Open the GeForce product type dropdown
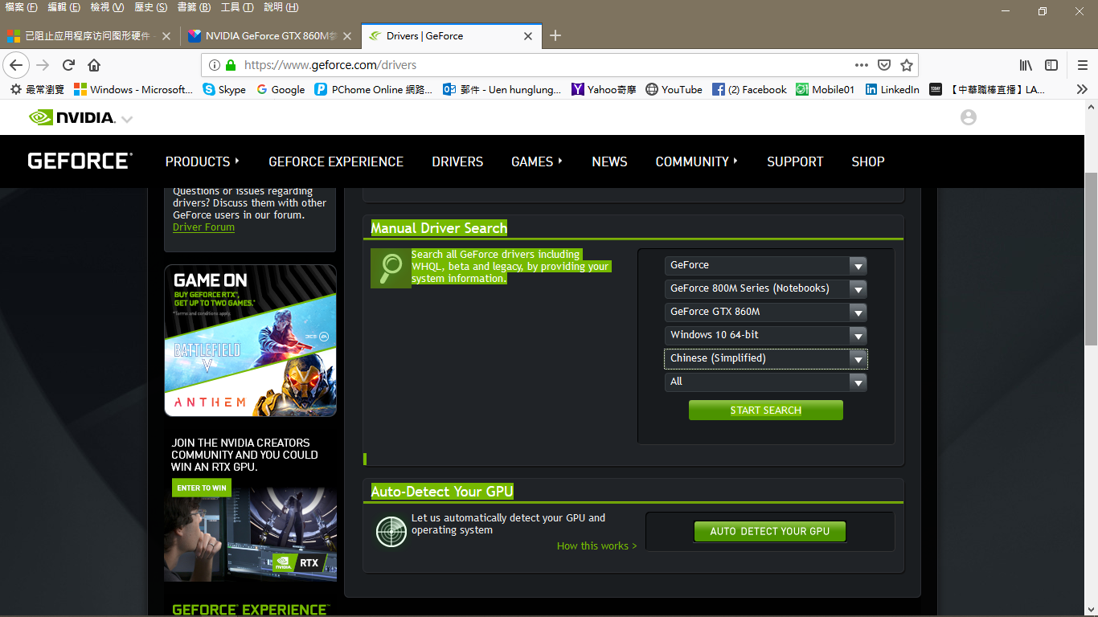Viewport: 1098px width, 617px height. click(x=765, y=265)
